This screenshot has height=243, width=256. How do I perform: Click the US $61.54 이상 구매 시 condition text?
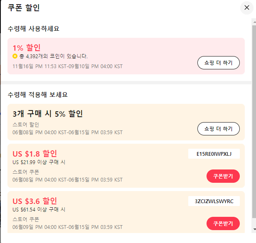click(39, 209)
